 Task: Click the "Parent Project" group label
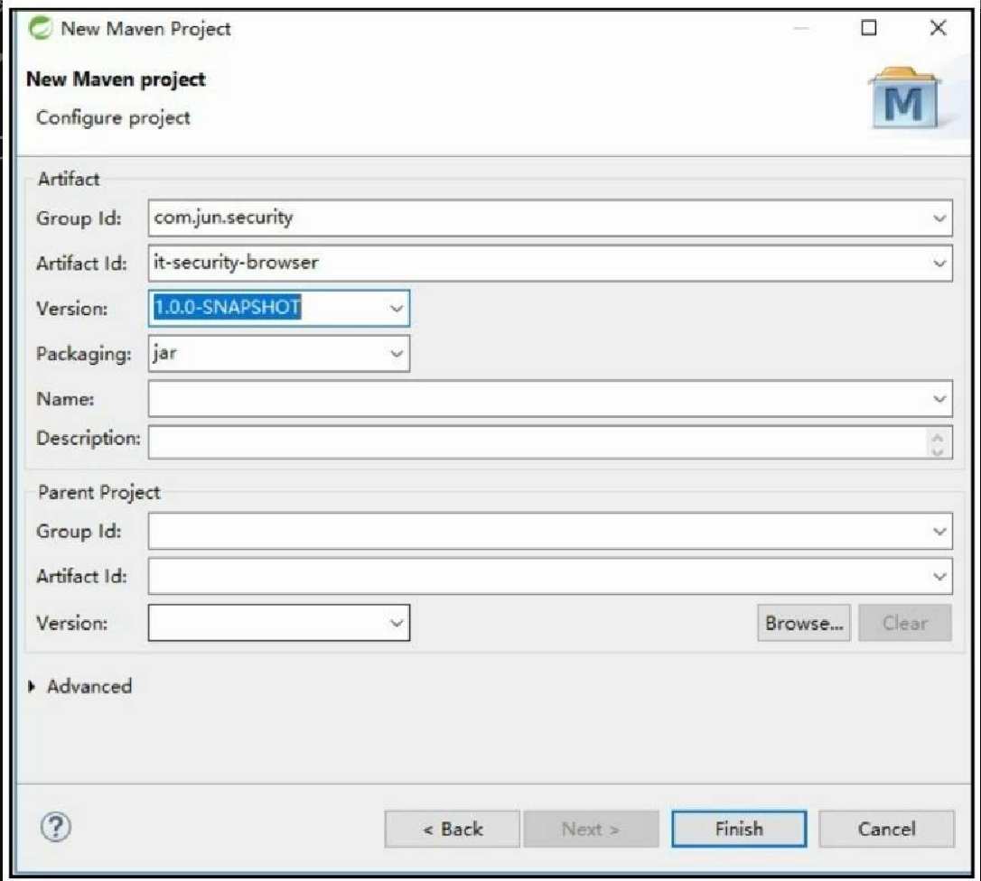[98, 493]
